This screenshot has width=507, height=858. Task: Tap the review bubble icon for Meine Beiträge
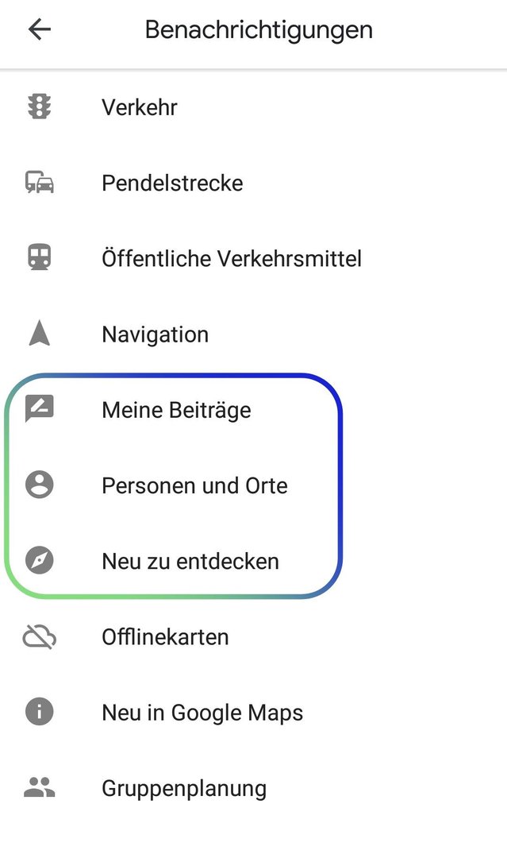pyautogui.click(x=40, y=409)
